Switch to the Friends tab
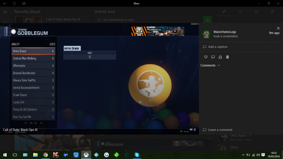The image size is (283, 159). (x=224, y=12)
